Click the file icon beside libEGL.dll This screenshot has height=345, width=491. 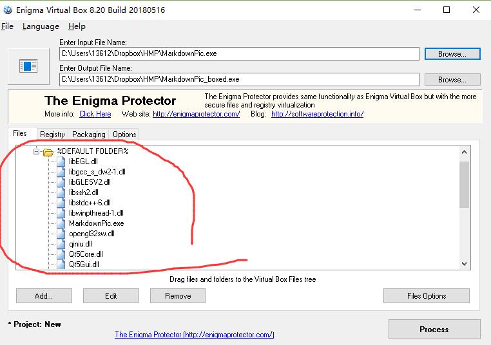(61, 162)
